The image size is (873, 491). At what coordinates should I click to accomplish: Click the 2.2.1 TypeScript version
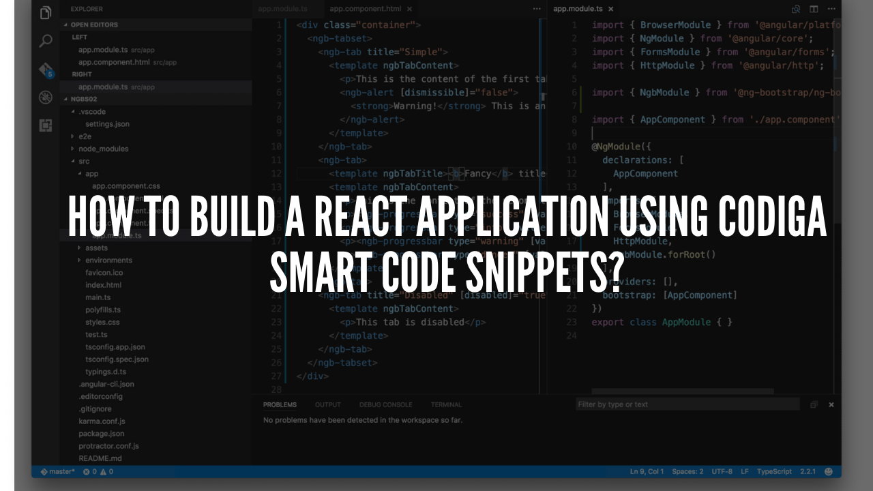pyautogui.click(x=808, y=471)
